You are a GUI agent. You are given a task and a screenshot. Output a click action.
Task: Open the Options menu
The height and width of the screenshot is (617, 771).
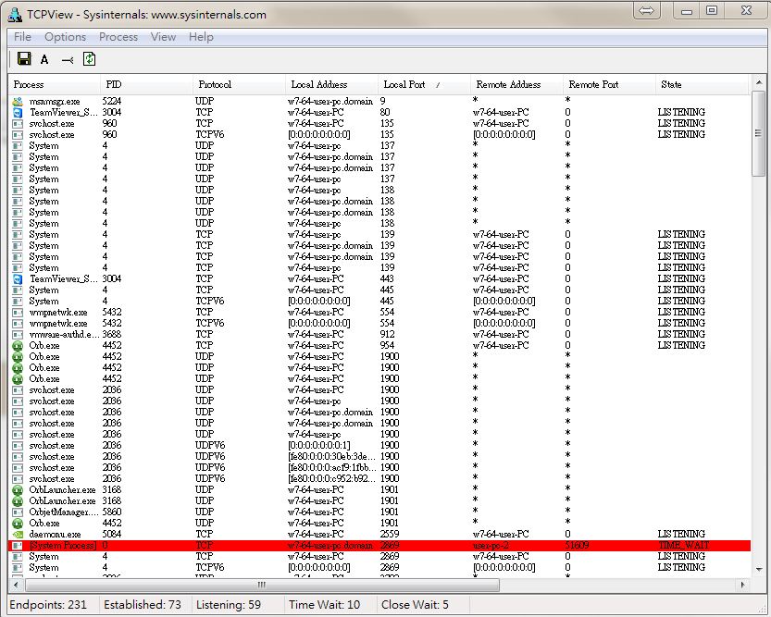coord(65,37)
